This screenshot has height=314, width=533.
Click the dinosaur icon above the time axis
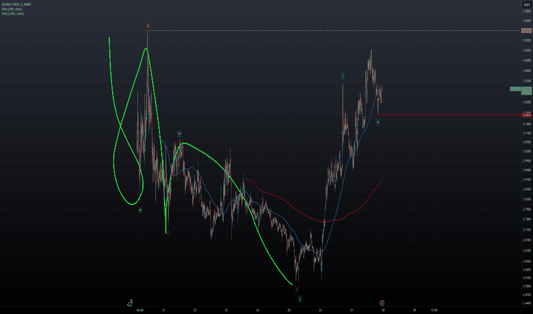pyautogui.click(x=130, y=303)
